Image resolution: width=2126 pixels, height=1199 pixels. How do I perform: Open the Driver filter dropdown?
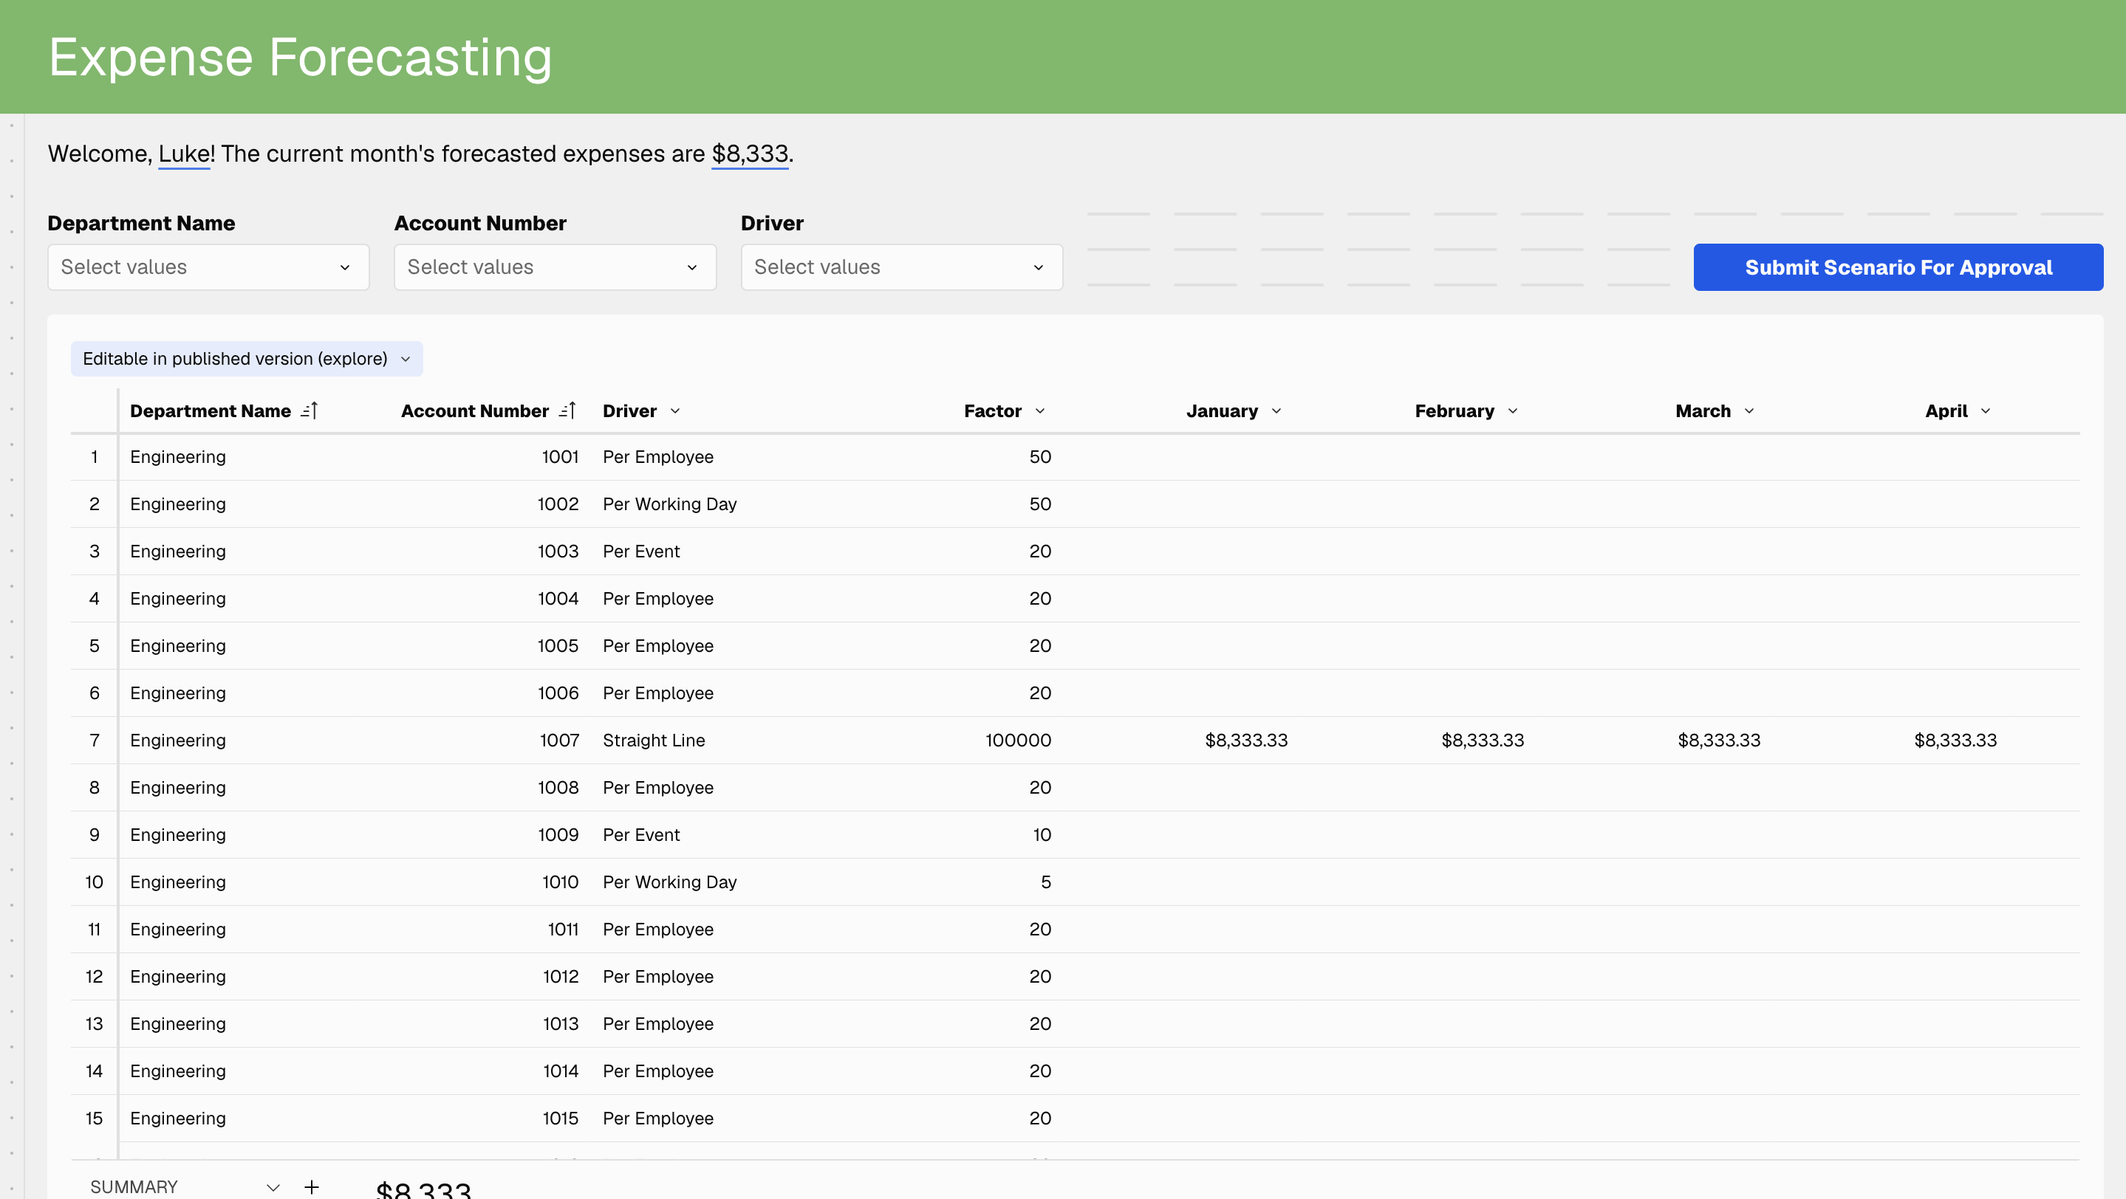coord(901,267)
